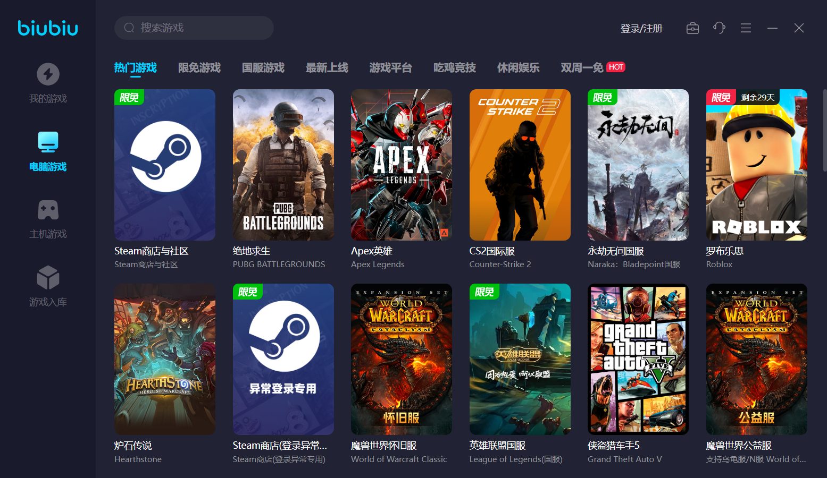Click the 剩余29天 badge on Roblox

click(758, 97)
